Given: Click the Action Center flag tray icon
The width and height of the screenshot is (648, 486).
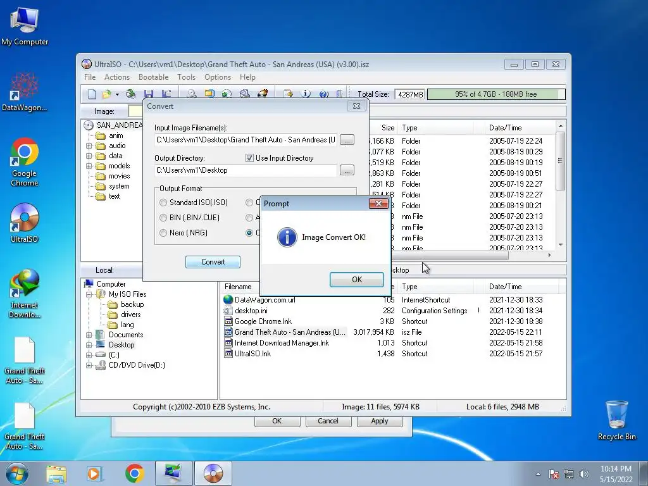Looking at the screenshot, I should (x=553, y=474).
